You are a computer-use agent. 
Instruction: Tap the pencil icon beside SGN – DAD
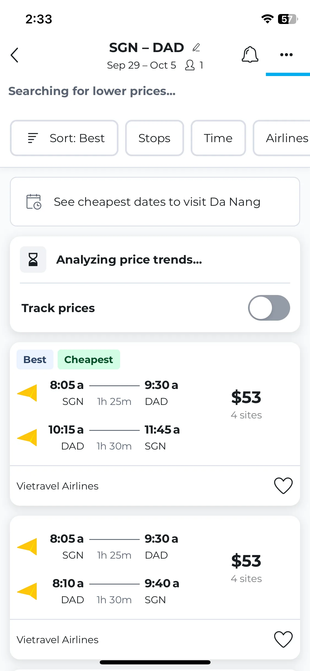196,48
